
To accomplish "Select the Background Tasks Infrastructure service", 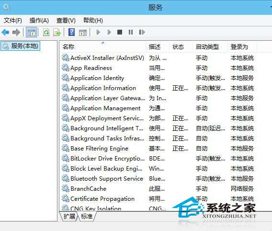I will click(x=158, y=139).
